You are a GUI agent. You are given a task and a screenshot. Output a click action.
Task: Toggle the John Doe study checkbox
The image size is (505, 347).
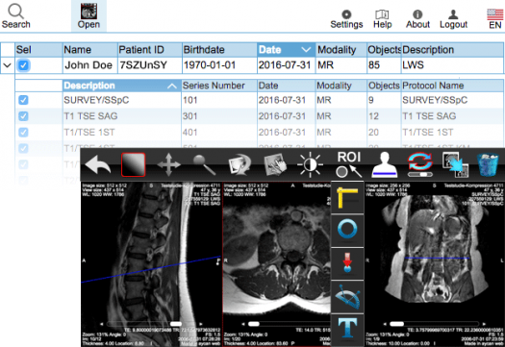pos(23,65)
